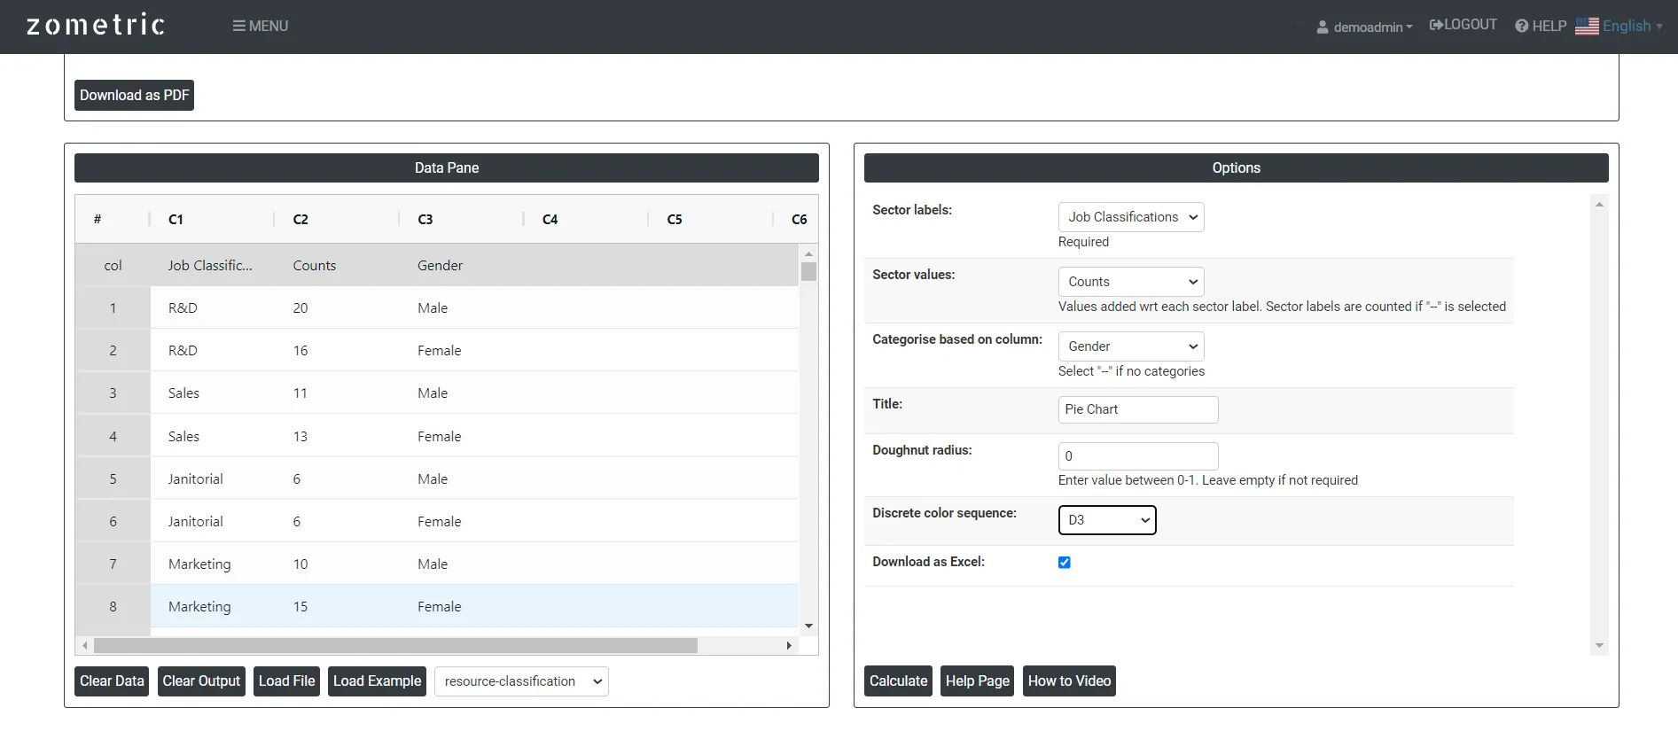The height and width of the screenshot is (739, 1678).
Task: Expand the D3 color sequence dropdown
Action: [x=1107, y=520]
